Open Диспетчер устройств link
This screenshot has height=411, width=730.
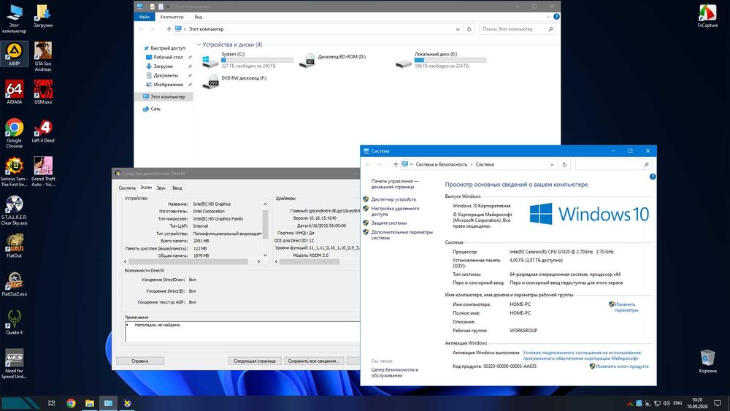tap(393, 199)
